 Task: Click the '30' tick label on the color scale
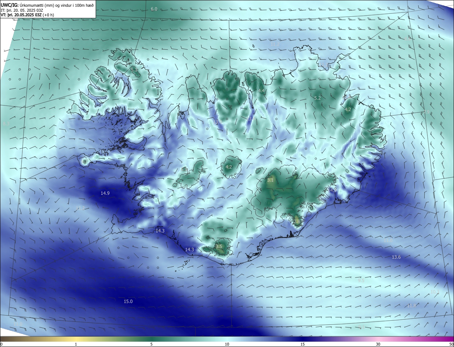[378, 344]
